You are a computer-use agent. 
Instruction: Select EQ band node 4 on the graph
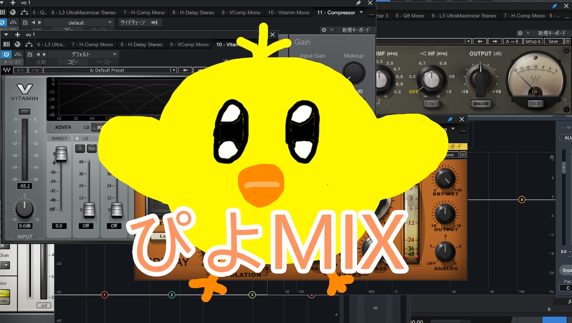521,199
